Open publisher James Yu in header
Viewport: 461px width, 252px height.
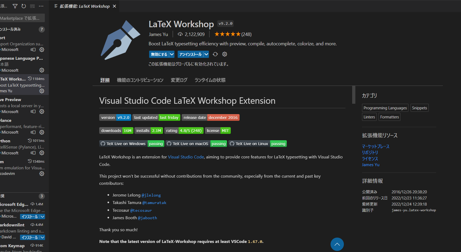158,34
